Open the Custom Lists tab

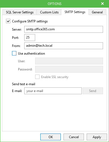49,12
